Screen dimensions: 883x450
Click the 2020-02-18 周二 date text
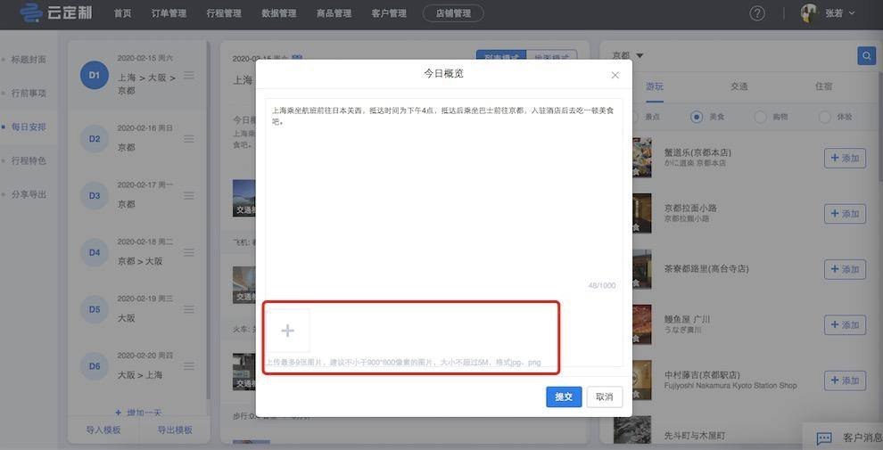coord(144,241)
